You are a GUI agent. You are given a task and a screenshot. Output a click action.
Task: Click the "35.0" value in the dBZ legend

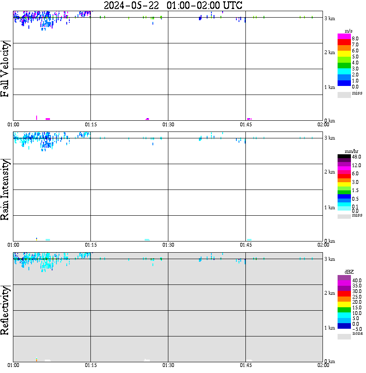[357, 286]
